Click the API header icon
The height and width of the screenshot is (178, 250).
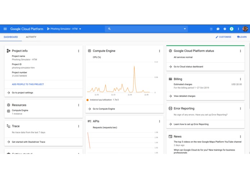click(90, 121)
